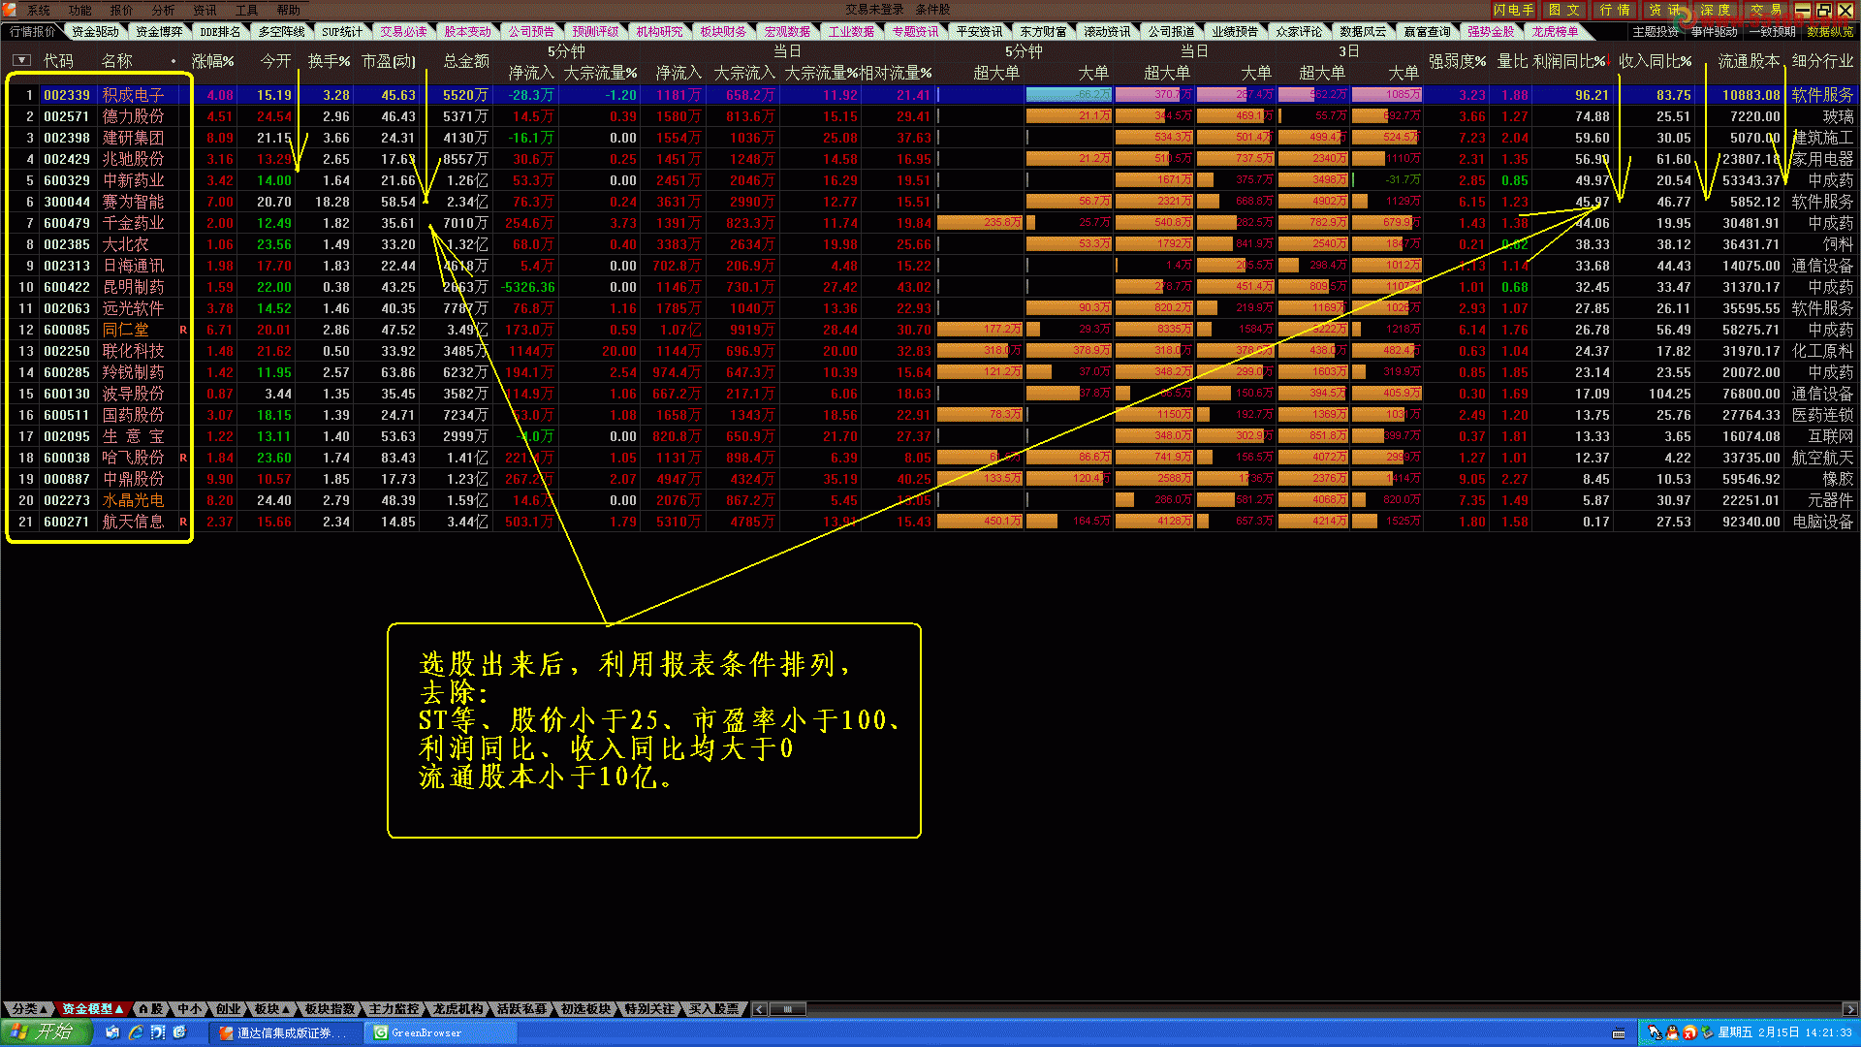Screen dimensions: 1861x1047
Task: Click Internet Explorer icon in quick launch
Action: coord(136,1032)
